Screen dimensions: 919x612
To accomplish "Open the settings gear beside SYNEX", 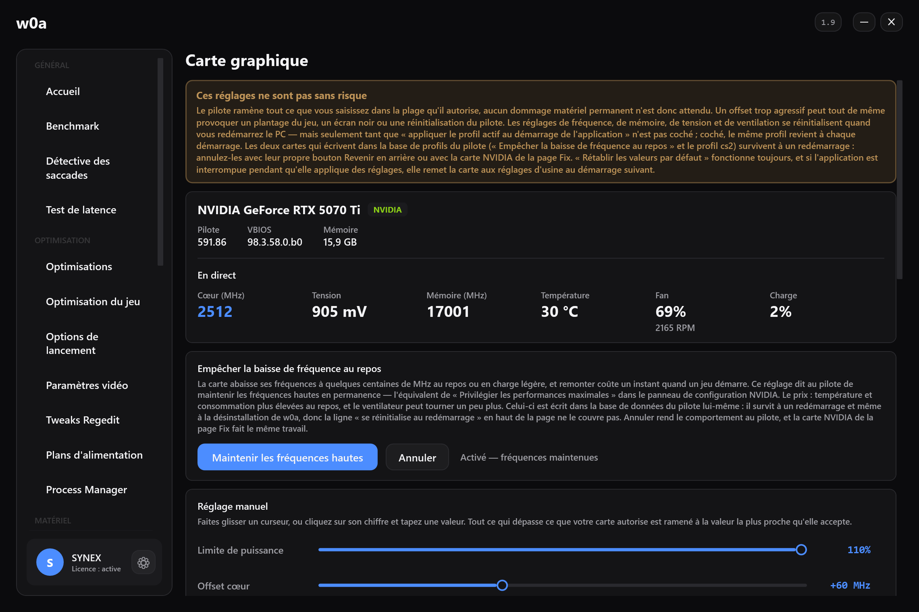I will [143, 562].
